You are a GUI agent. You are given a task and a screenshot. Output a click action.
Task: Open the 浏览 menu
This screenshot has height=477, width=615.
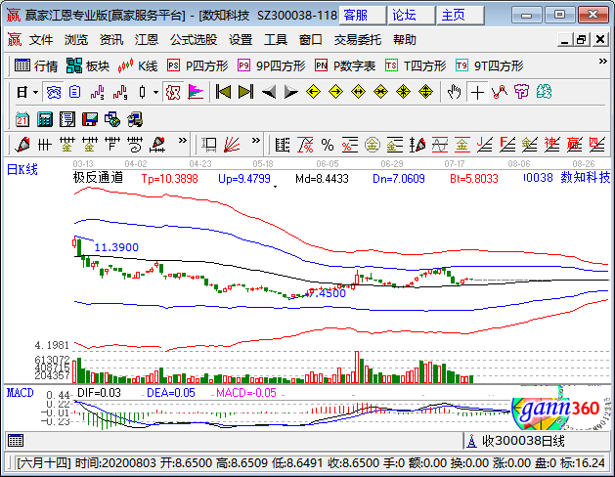(76, 39)
